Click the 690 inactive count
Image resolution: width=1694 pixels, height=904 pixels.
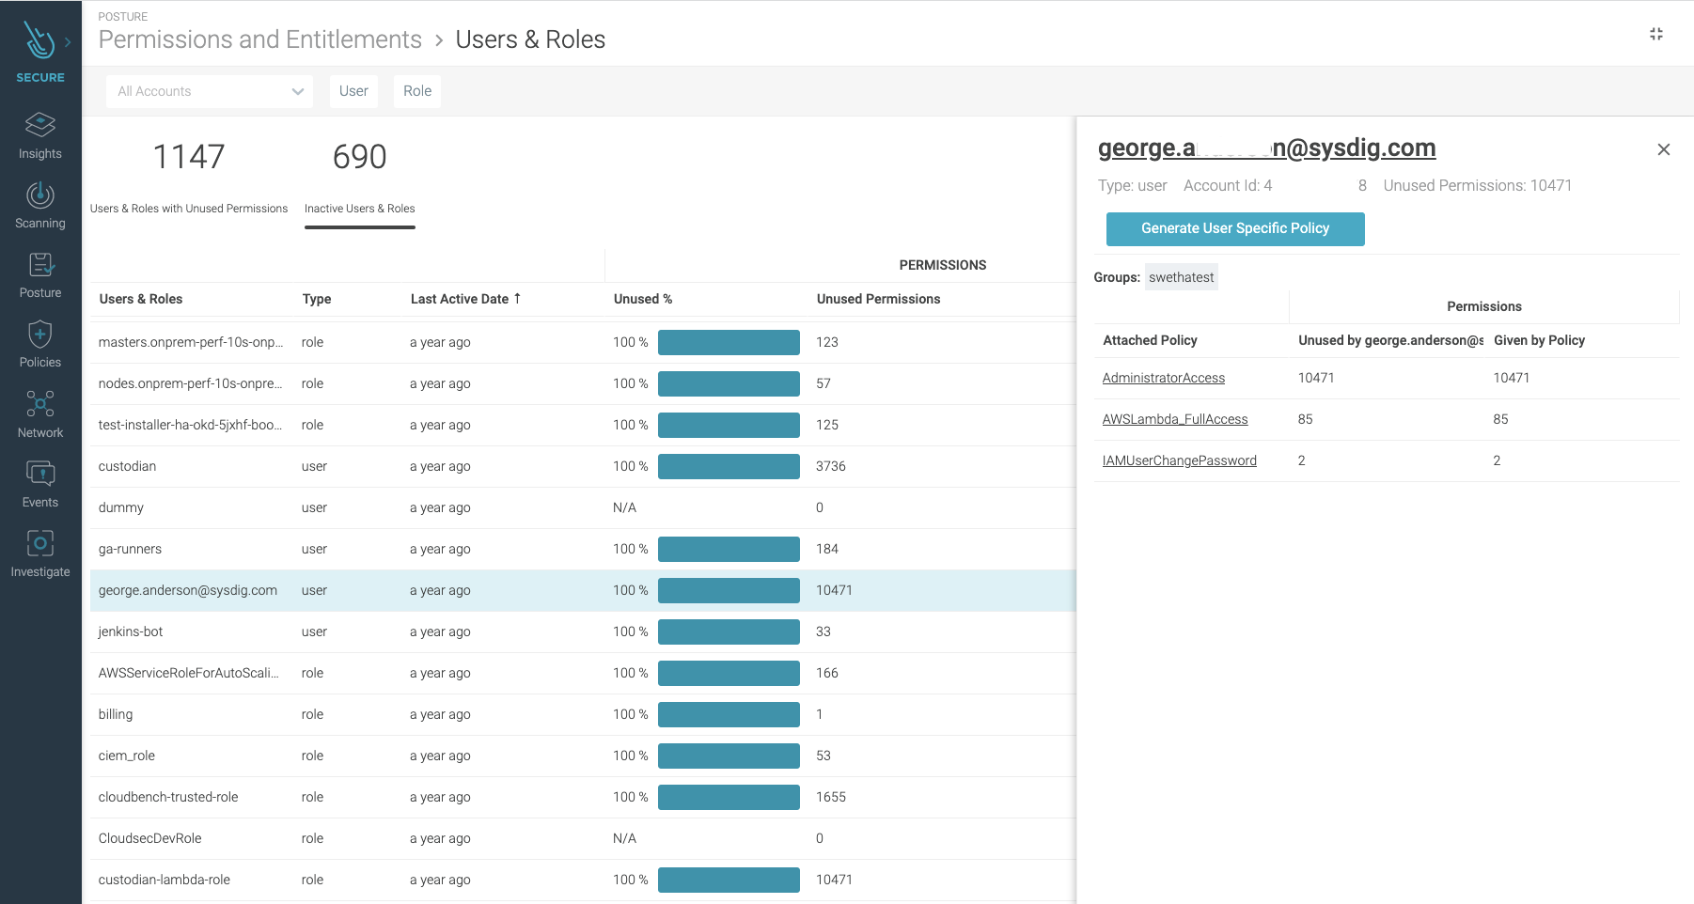coord(360,157)
